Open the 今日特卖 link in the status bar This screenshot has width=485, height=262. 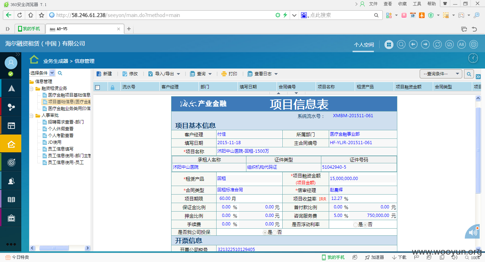[x=17, y=257]
